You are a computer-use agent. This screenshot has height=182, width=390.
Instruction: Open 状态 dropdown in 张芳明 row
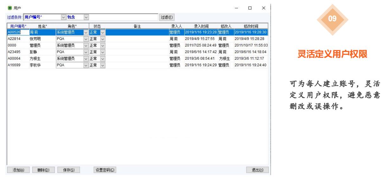click(x=103, y=39)
